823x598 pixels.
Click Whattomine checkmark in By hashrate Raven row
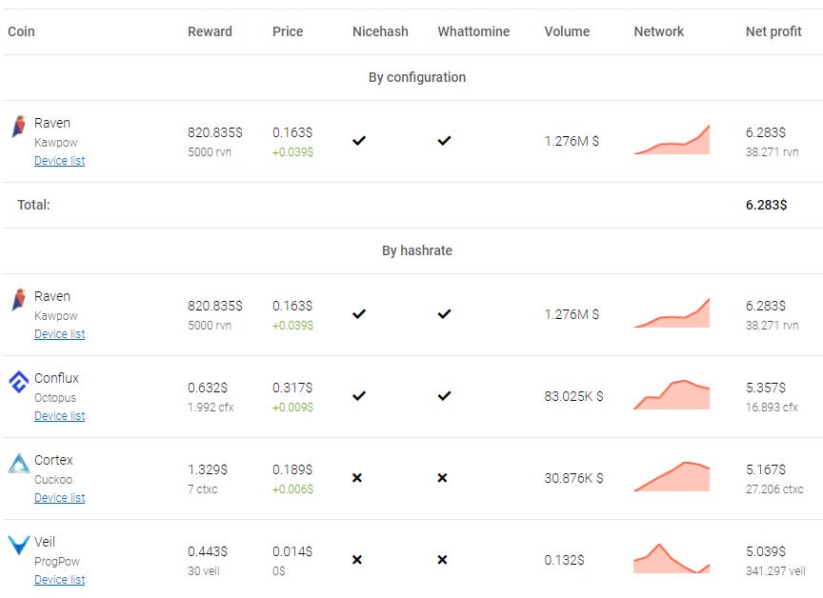point(444,313)
